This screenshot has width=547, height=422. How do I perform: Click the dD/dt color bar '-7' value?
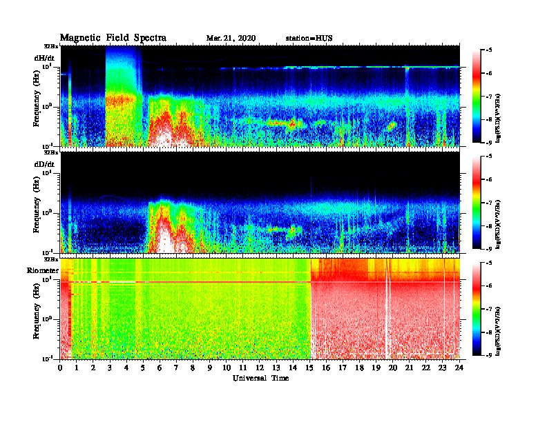(489, 203)
